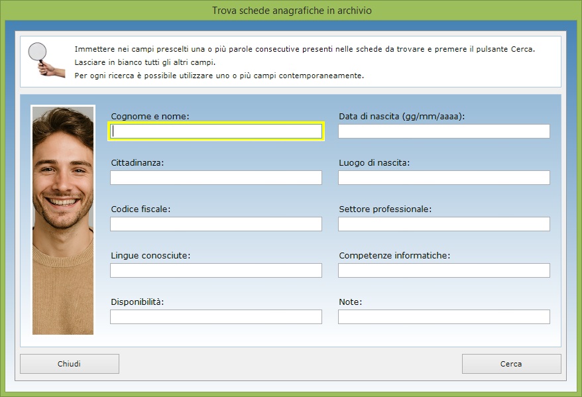Click the 'Per ogni ricerca' instruction line
This screenshot has height=397, width=582.
tap(219, 76)
